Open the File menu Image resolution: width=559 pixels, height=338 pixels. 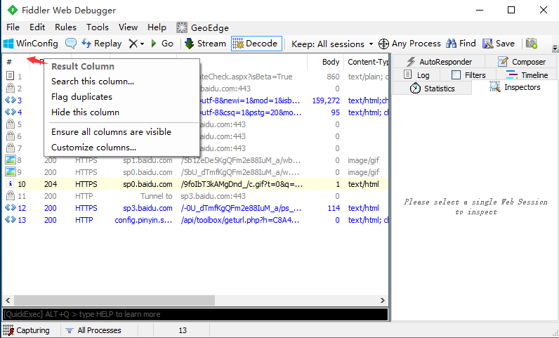click(13, 27)
